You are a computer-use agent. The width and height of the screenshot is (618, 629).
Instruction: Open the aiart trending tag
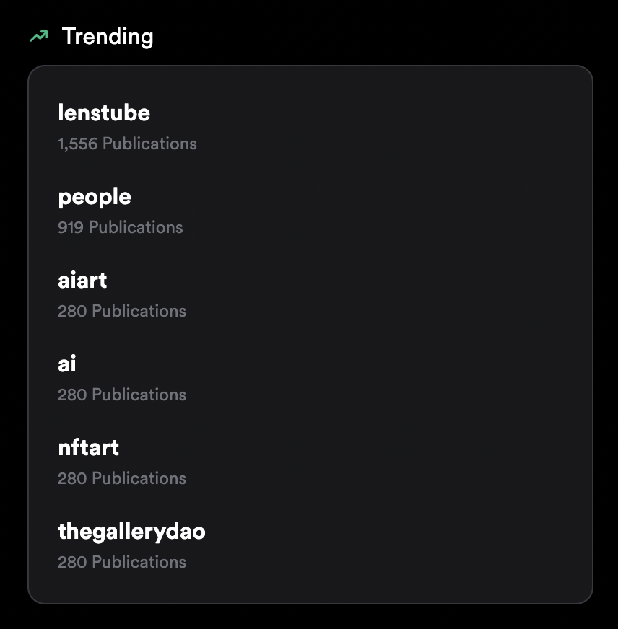(x=82, y=280)
